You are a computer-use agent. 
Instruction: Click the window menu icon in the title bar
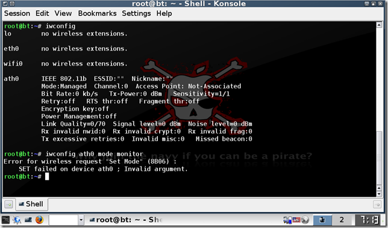pyautogui.click(x=5, y=4)
